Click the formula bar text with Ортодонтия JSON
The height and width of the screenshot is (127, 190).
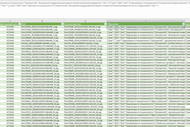point(95,4)
